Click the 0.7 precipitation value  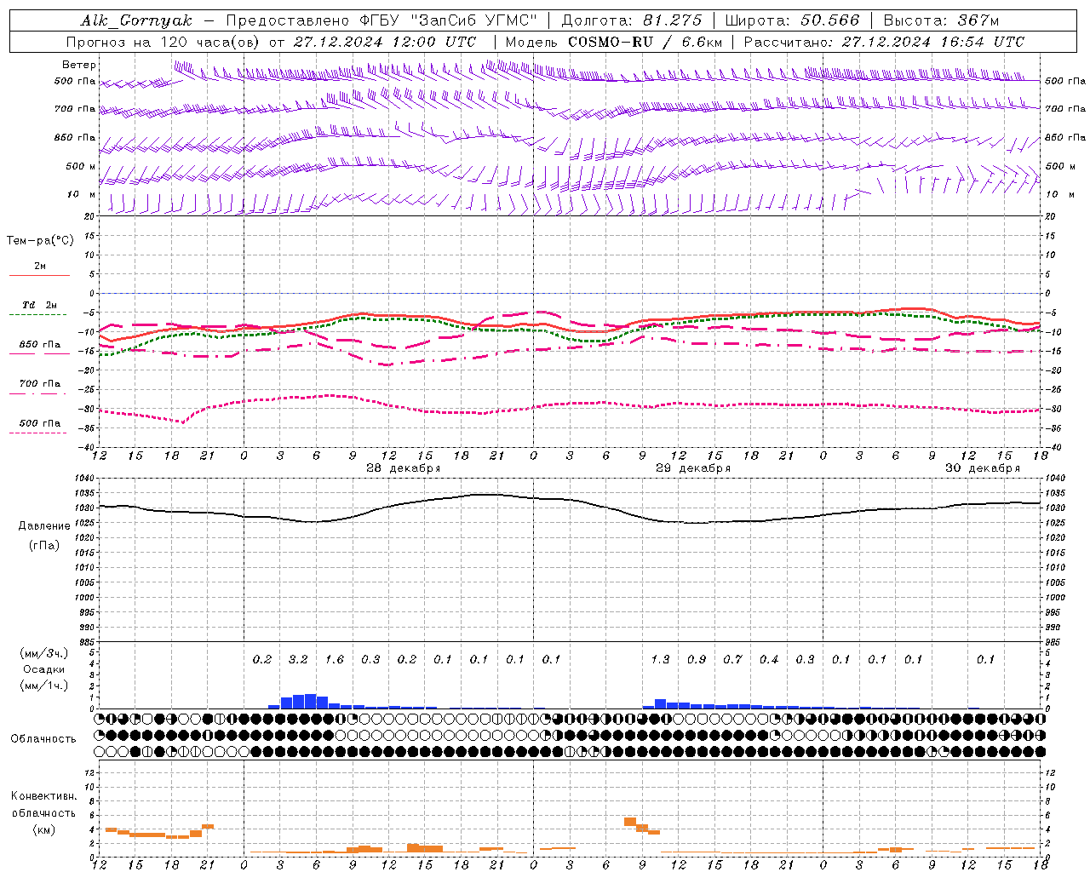732,660
